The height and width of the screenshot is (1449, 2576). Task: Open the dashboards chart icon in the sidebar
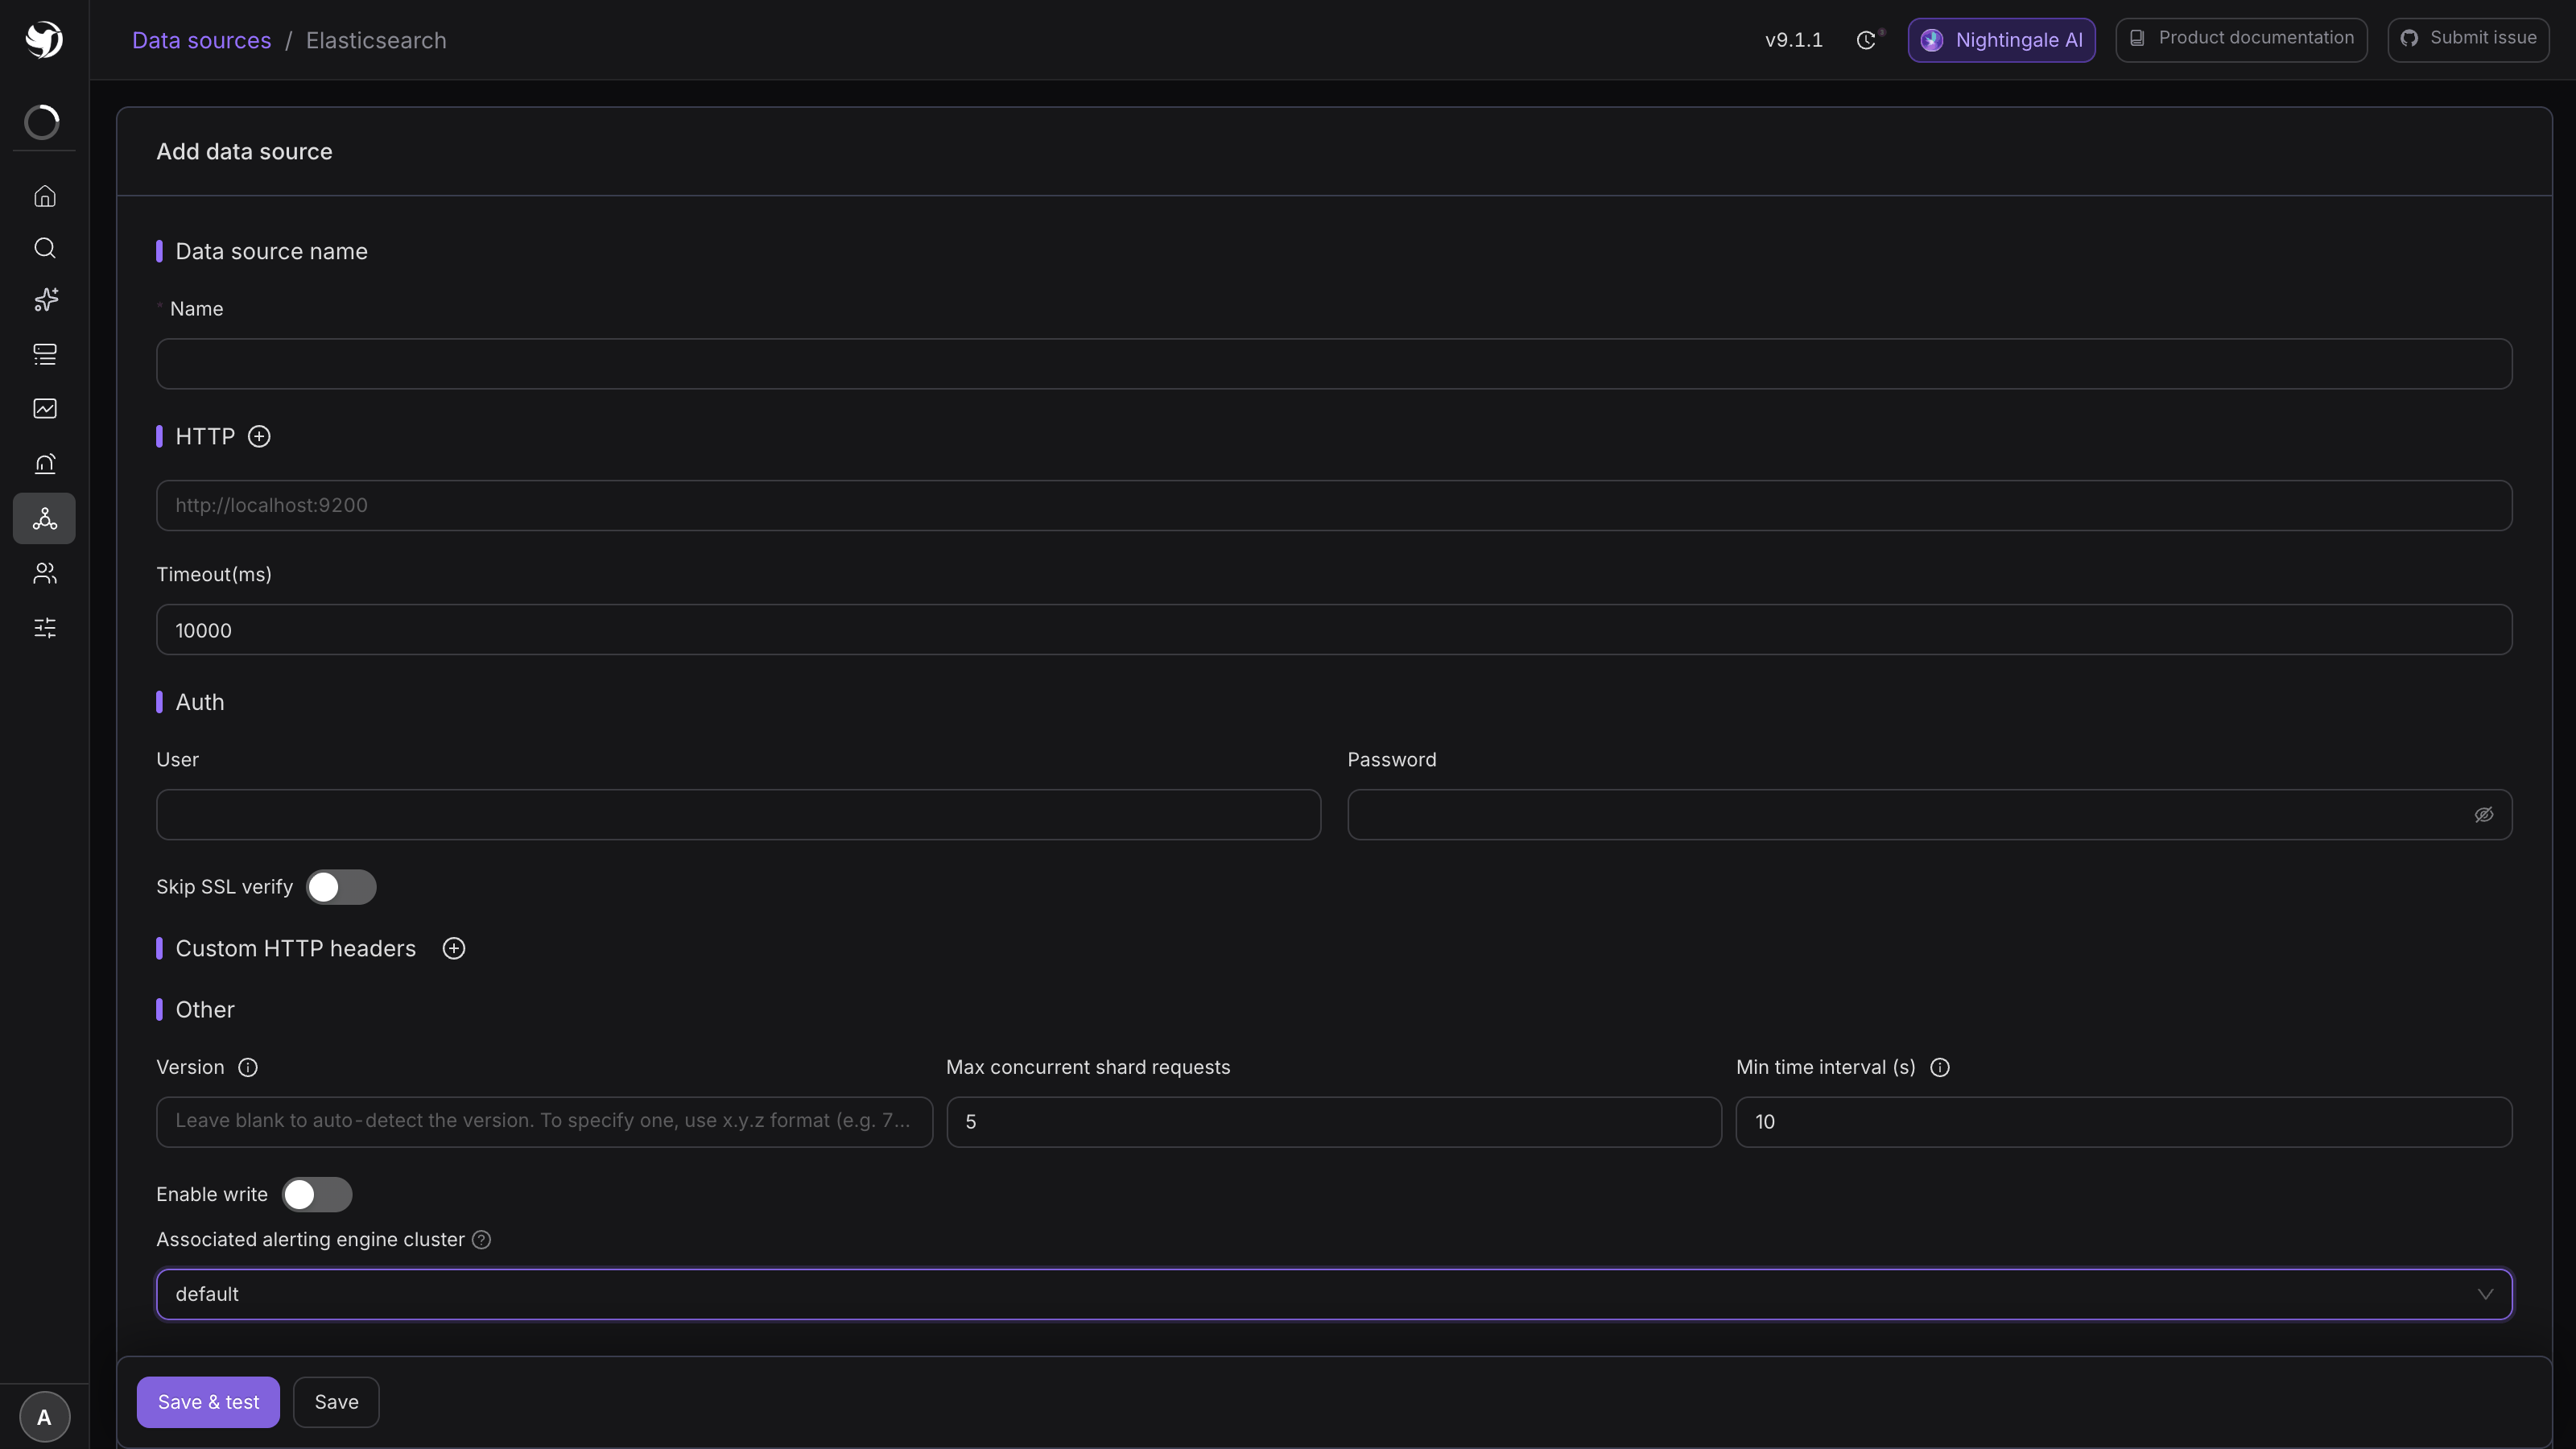(x=45, y=408)
